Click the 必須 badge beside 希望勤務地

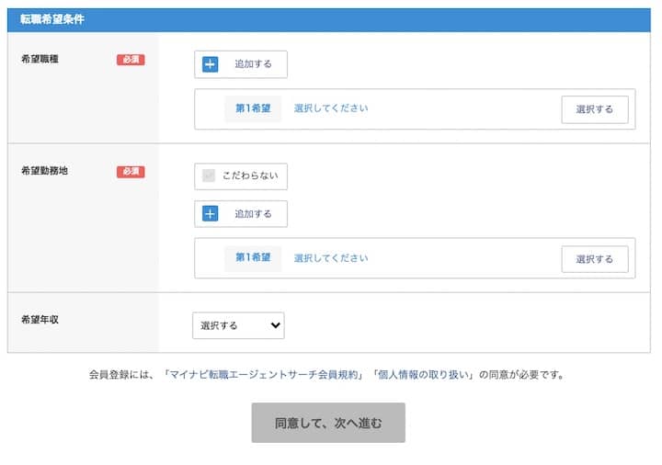[x=131, y=172]
